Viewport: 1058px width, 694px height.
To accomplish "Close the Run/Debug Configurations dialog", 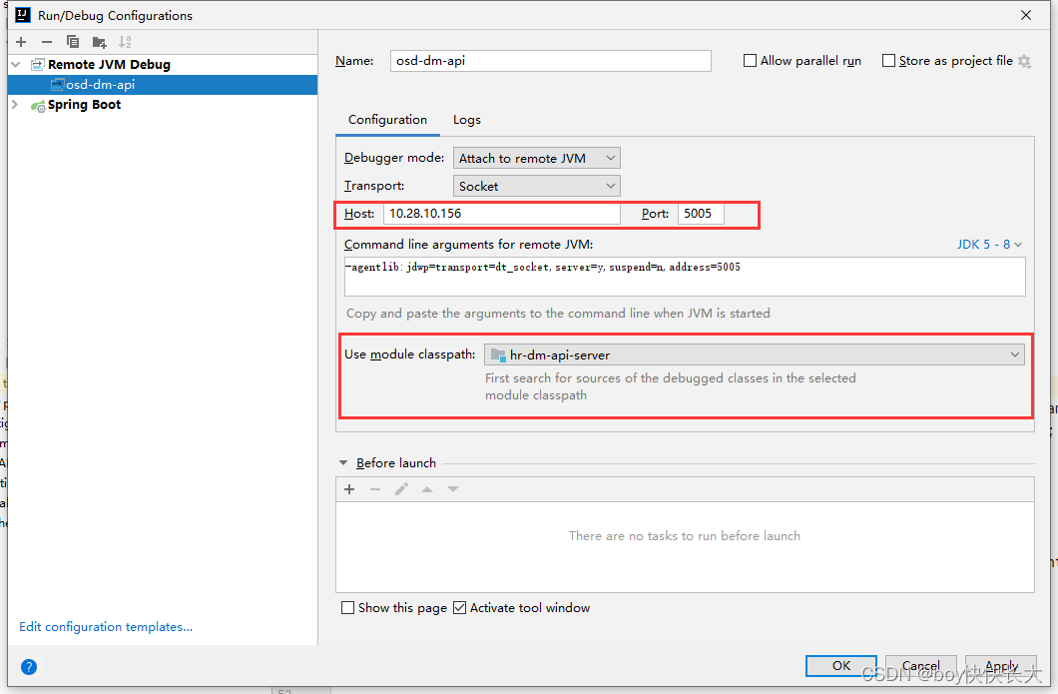I will (1026, 15).
